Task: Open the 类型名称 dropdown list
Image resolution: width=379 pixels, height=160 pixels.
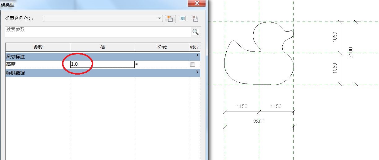Action: pos(160,18)
